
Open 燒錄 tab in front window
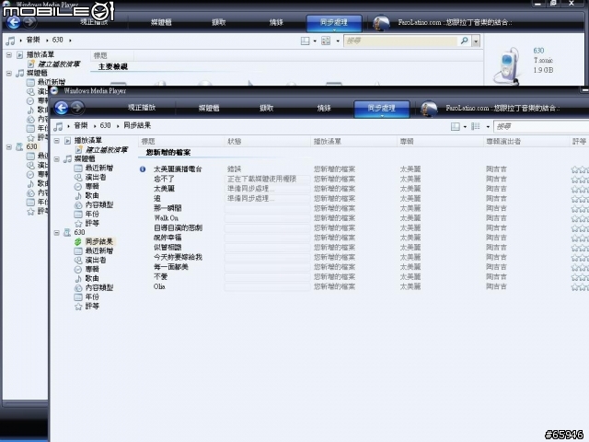click(x=324, y=109)
